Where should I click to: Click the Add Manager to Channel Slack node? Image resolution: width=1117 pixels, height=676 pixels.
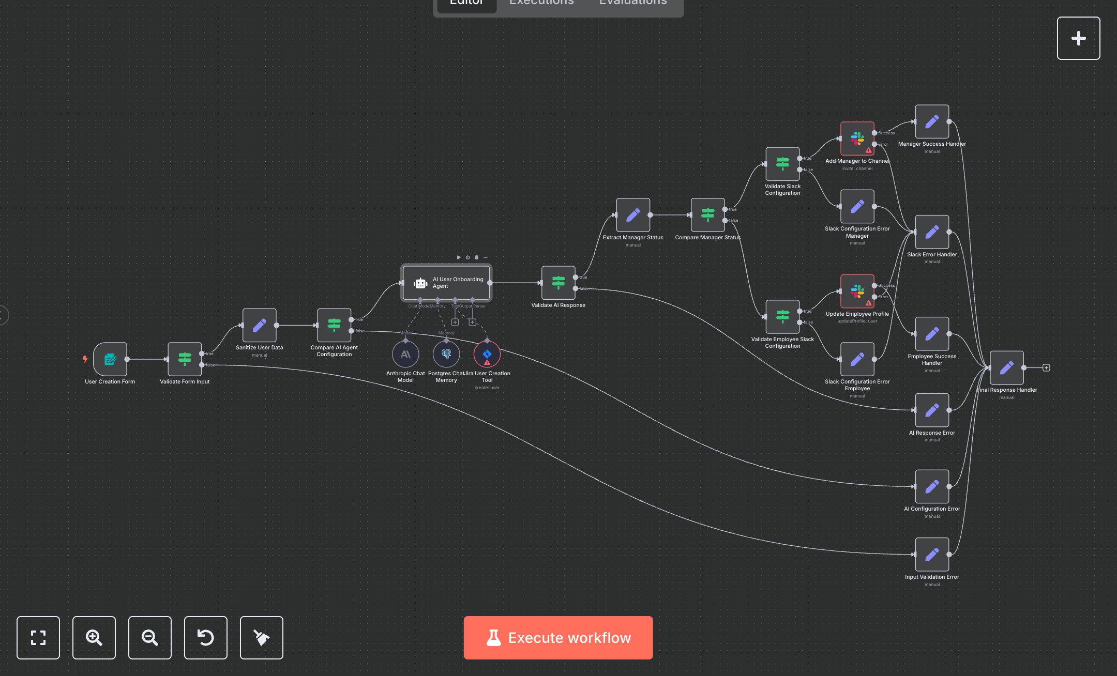pyautogui.click(x=857, y=139)
